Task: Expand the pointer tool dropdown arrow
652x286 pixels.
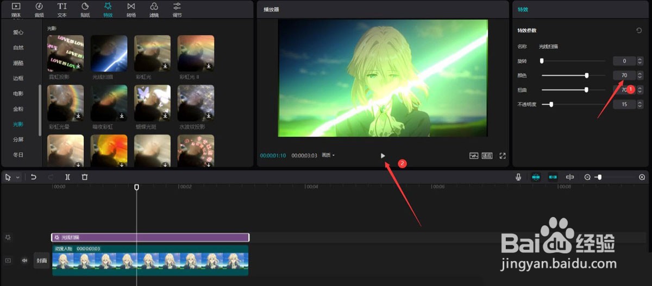Action: pos(17,177)
